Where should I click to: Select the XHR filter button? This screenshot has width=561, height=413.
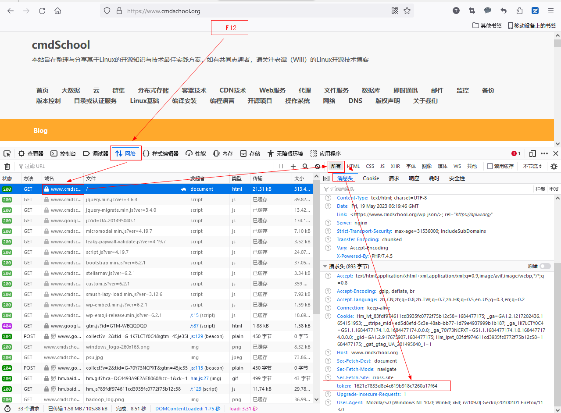[395, 166]
